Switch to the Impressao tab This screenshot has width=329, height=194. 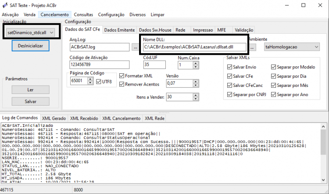(x=203, y=30)
